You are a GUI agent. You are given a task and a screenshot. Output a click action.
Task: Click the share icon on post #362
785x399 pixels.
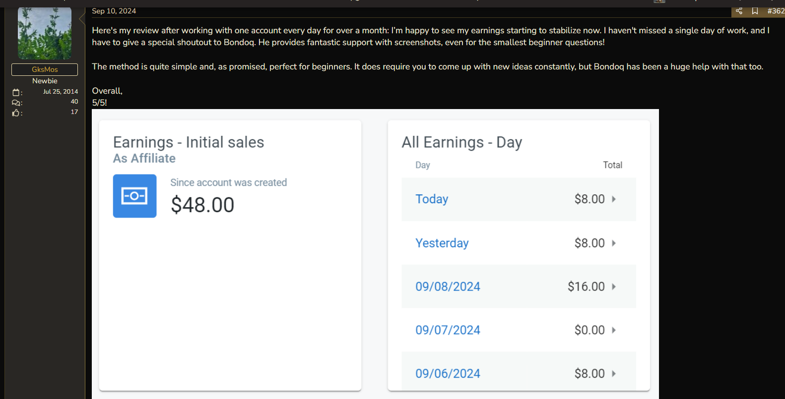point(739,11)
